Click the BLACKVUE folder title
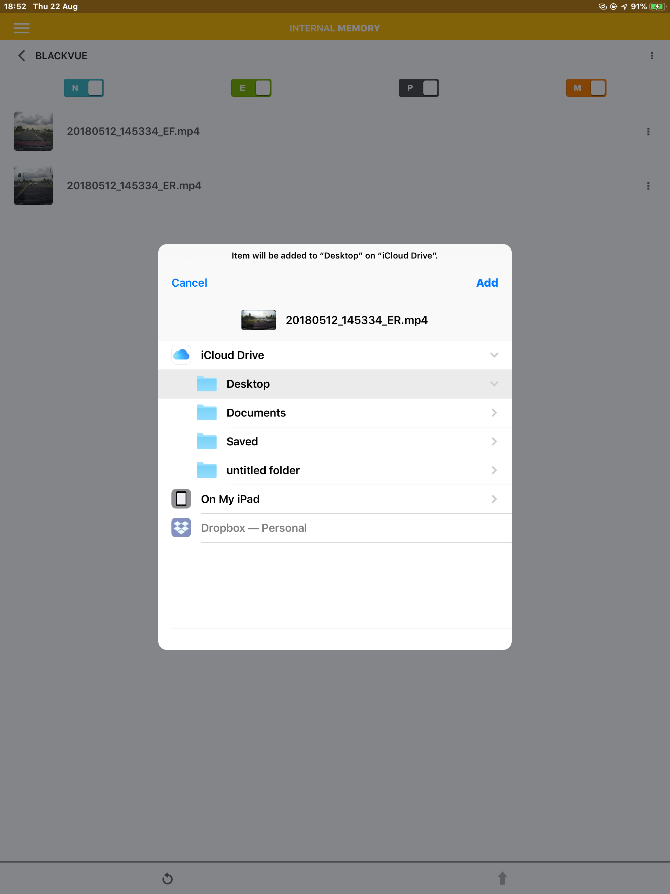The image size is (670, 894). point(61,56)
